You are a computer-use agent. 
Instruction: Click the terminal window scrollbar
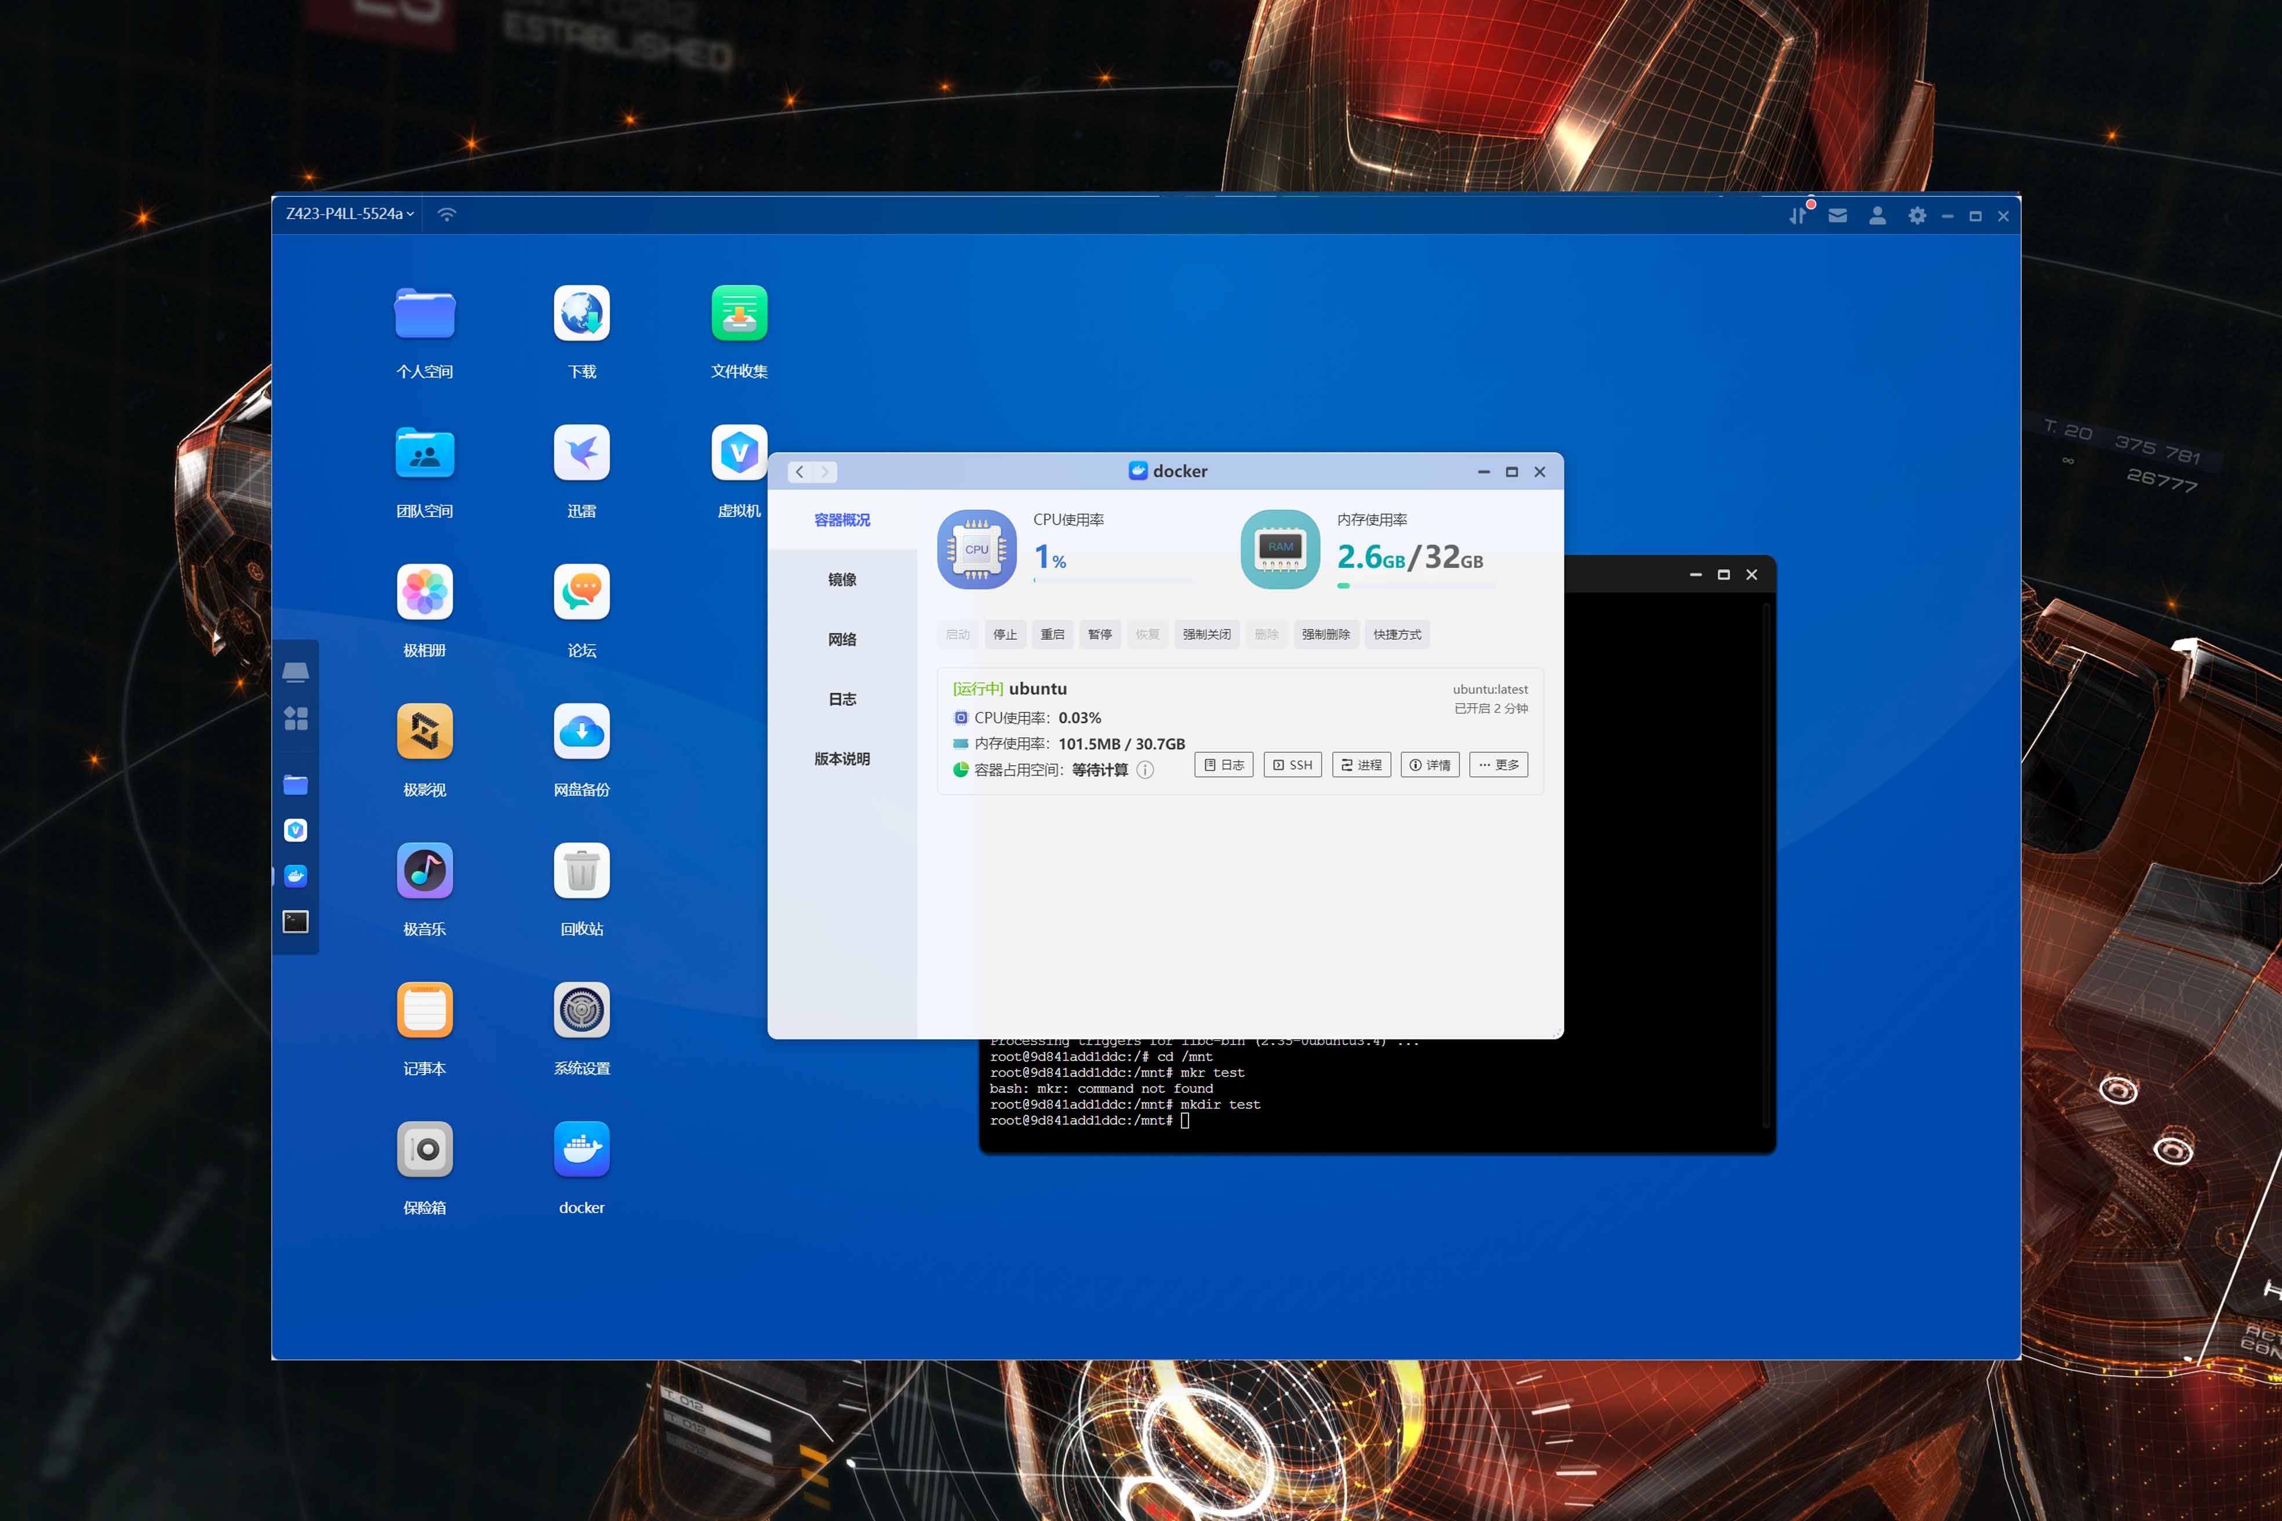[x=1767, y=865]
